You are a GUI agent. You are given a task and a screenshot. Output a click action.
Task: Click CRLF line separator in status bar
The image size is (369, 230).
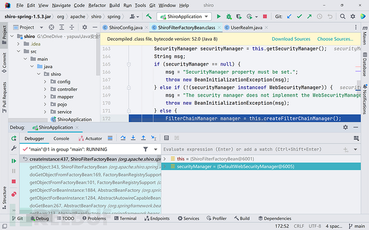[x=299, y=226]
